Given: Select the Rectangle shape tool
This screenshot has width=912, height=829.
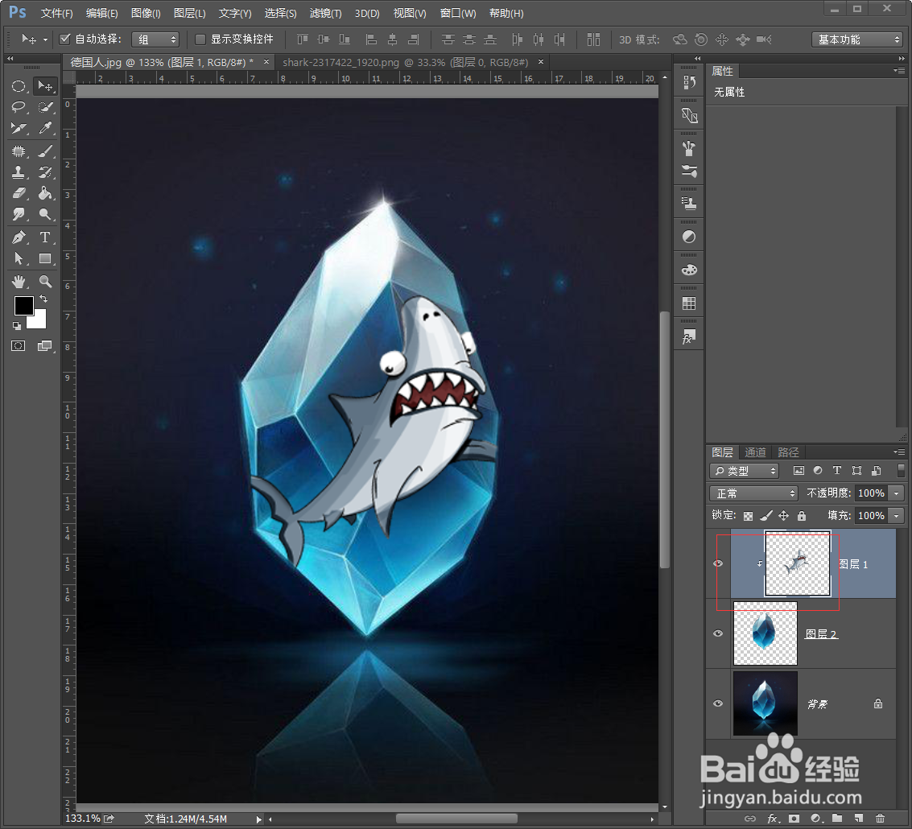Looking at the screenshot, I should (x=45, y=258).
